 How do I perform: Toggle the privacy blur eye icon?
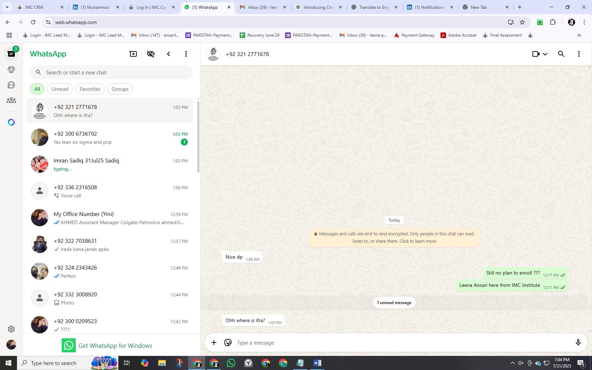[x=151, y=54]
